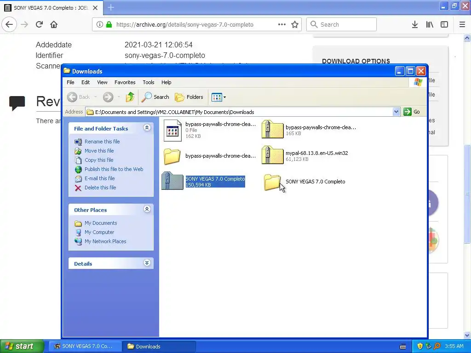Bookmark this page with the star icon
Viewport: 471px width, 353px height.
click(x=295, y=25)
